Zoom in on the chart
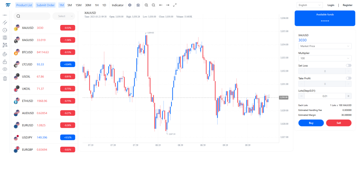 click(146, 5)
